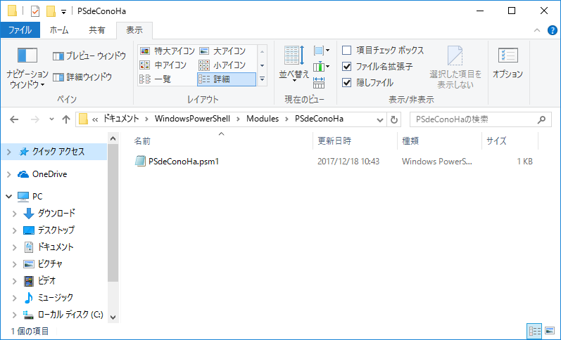561x340 pixels.
Task: Open the Group by dropdown icon
Action: (x=321, y=51)
